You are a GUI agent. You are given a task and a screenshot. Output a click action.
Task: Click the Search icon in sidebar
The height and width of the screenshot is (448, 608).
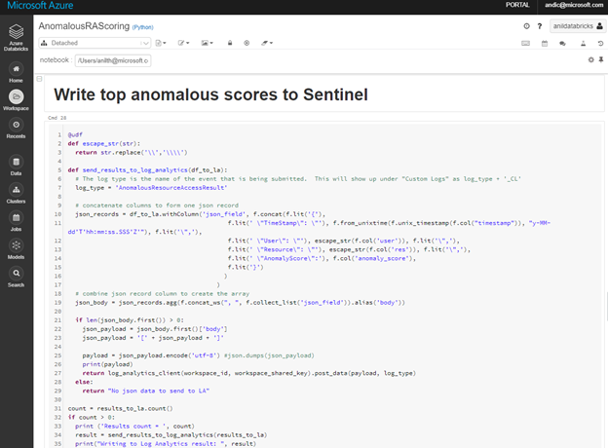(x=17, y=278)
